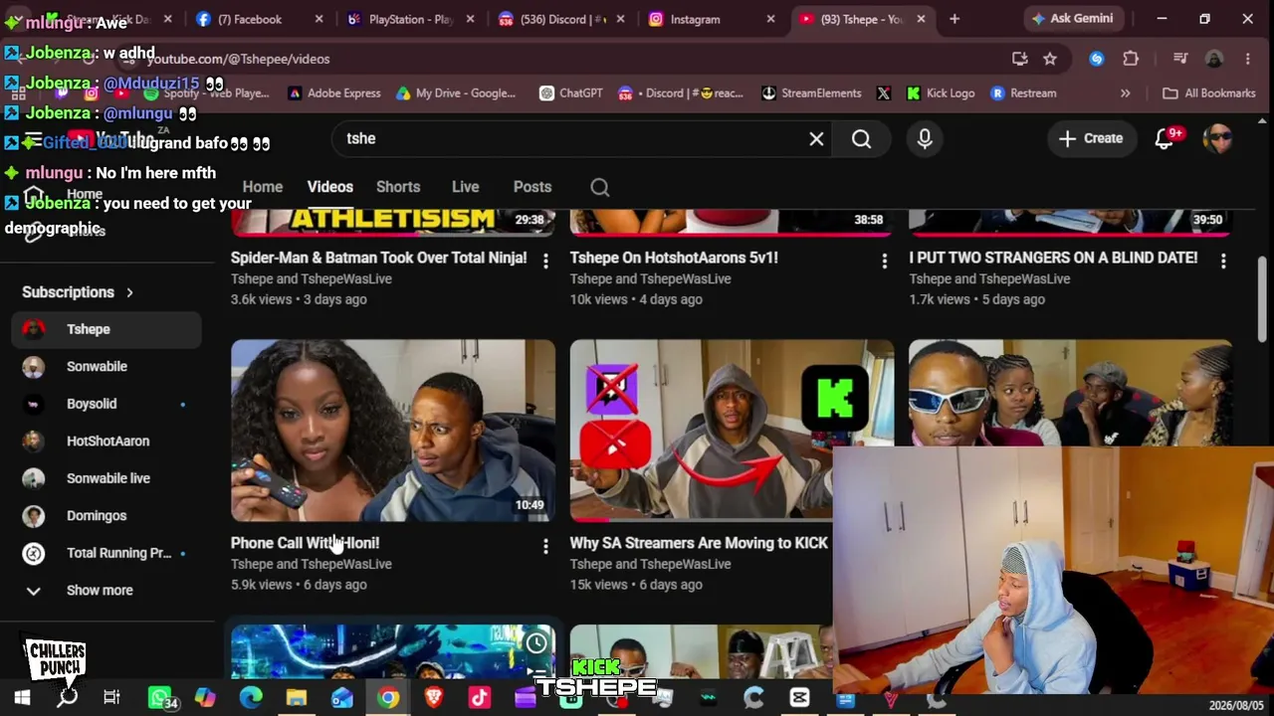Open the All Bookmarks folder
The image size is (1274, 716).
tap(1208, 93)
